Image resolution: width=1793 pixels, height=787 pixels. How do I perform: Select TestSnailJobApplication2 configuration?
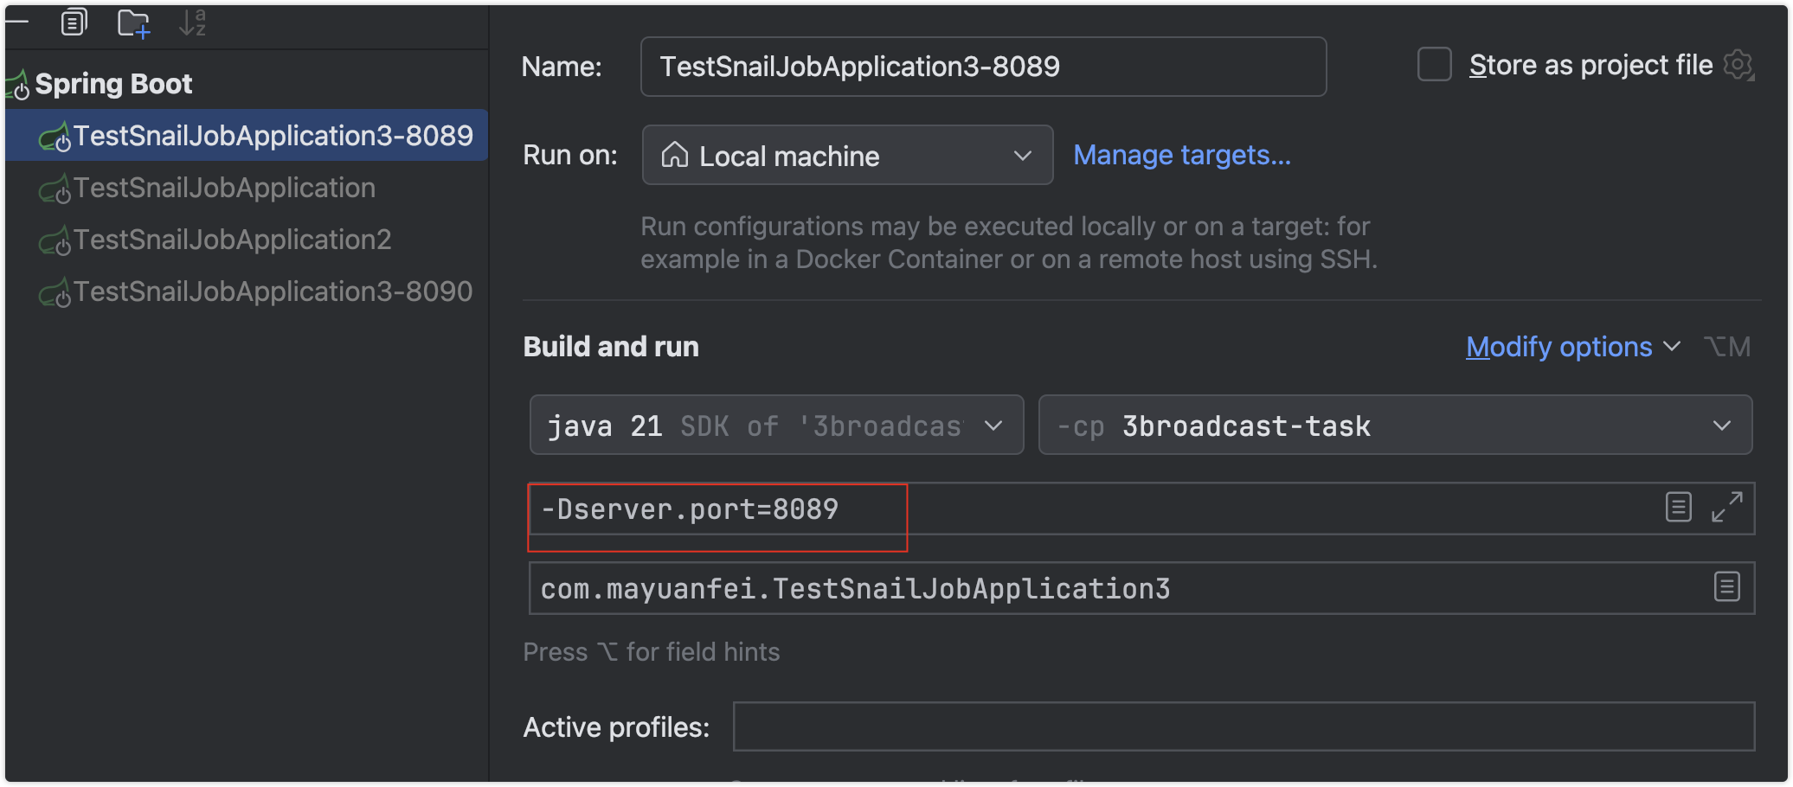[x=232, y=240]
